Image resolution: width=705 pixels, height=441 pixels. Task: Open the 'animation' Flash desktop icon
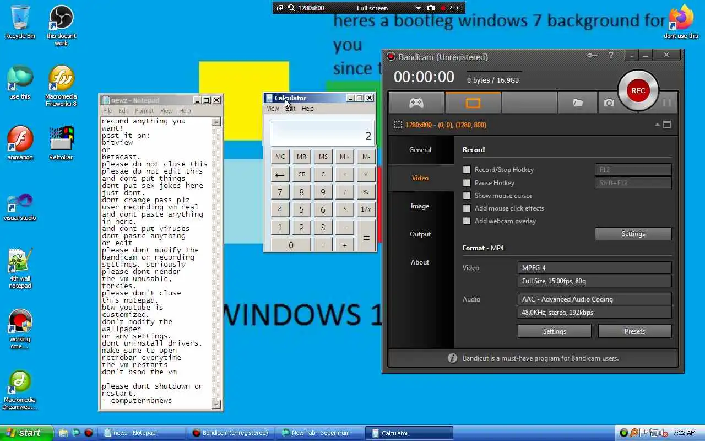click(x=20, y=144)
